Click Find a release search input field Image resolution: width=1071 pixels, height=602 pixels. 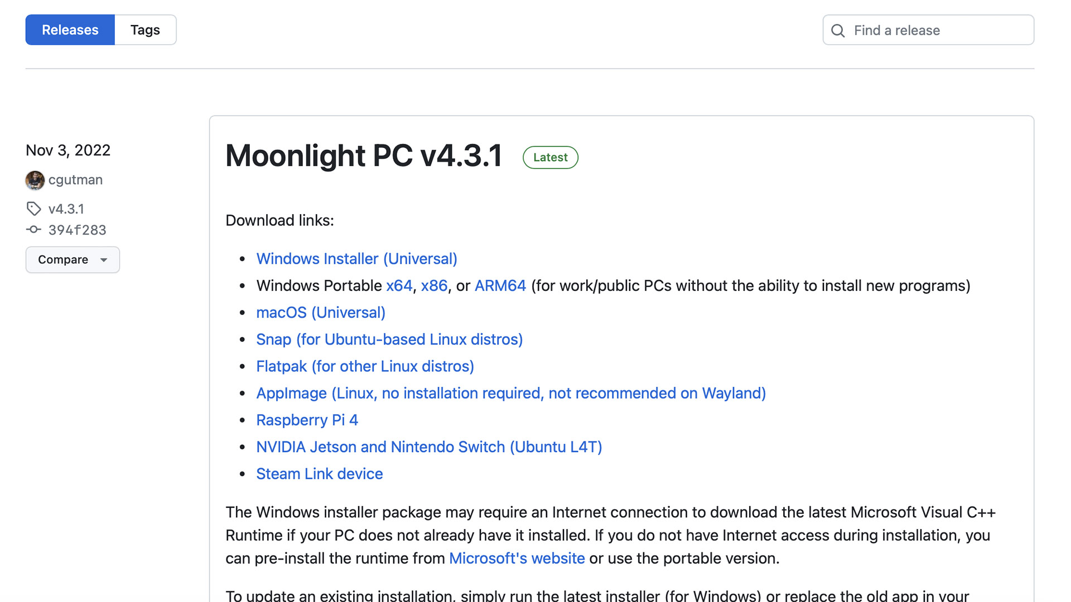pos(929,30)
